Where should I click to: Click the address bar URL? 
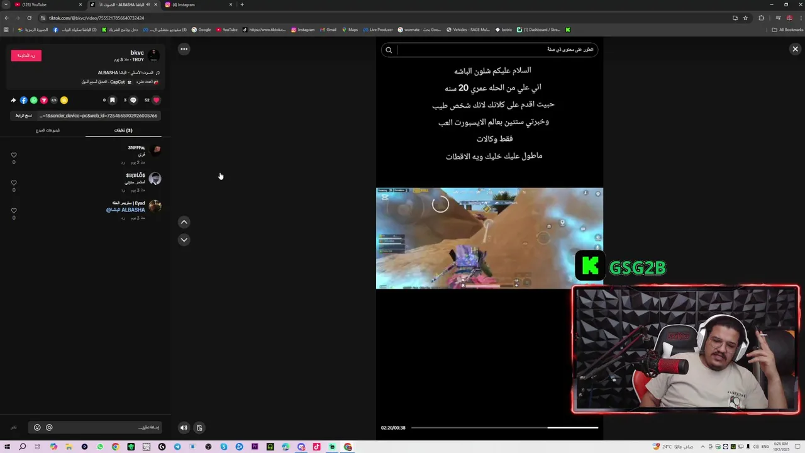[97, 18]
